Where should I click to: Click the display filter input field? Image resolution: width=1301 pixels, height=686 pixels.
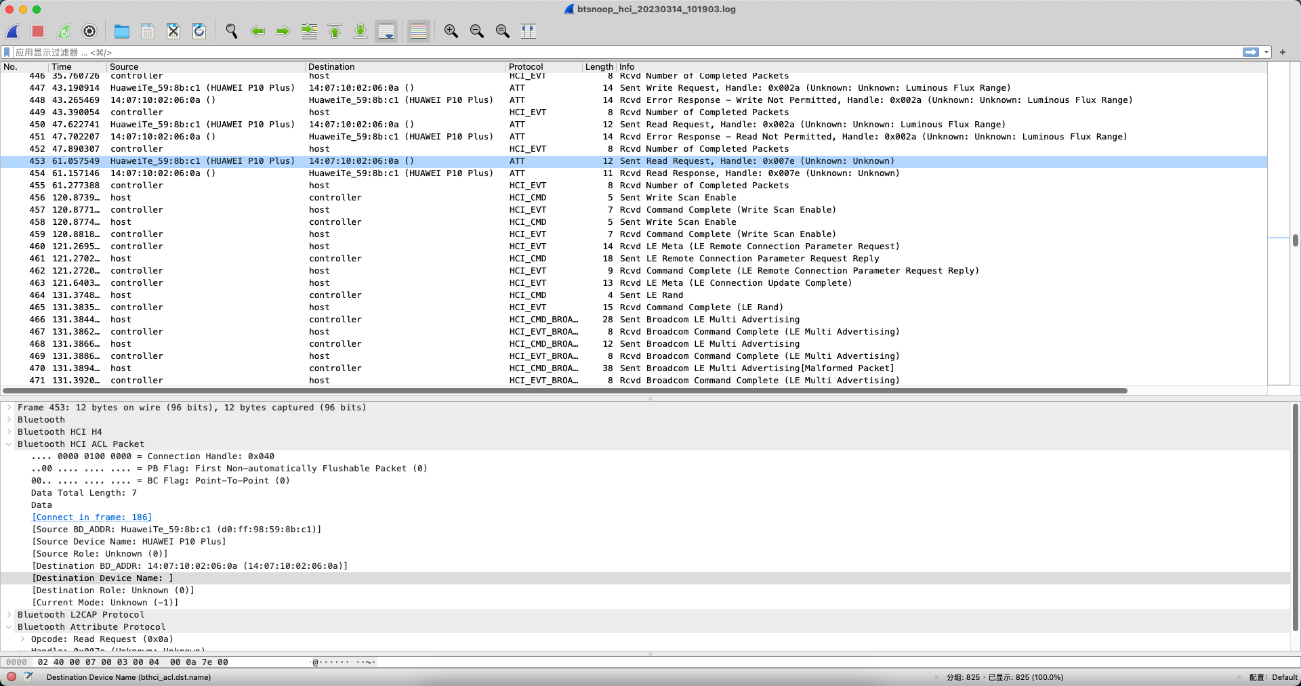click(x=627, y=52)
